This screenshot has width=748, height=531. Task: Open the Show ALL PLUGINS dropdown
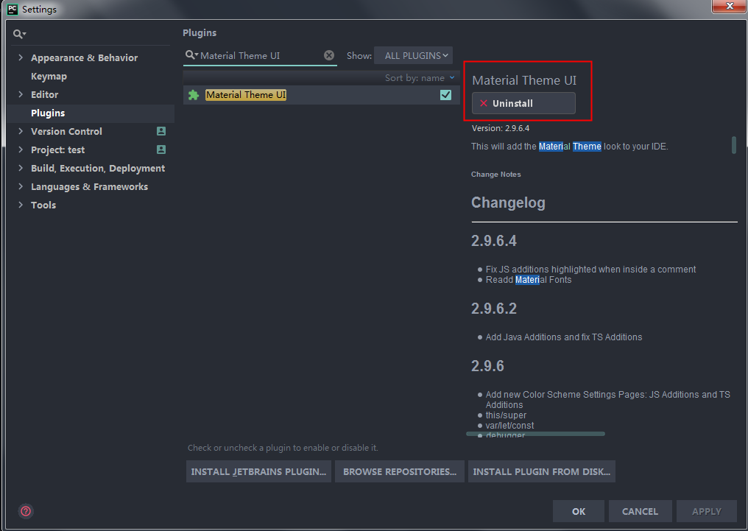(x=413, y=55)
